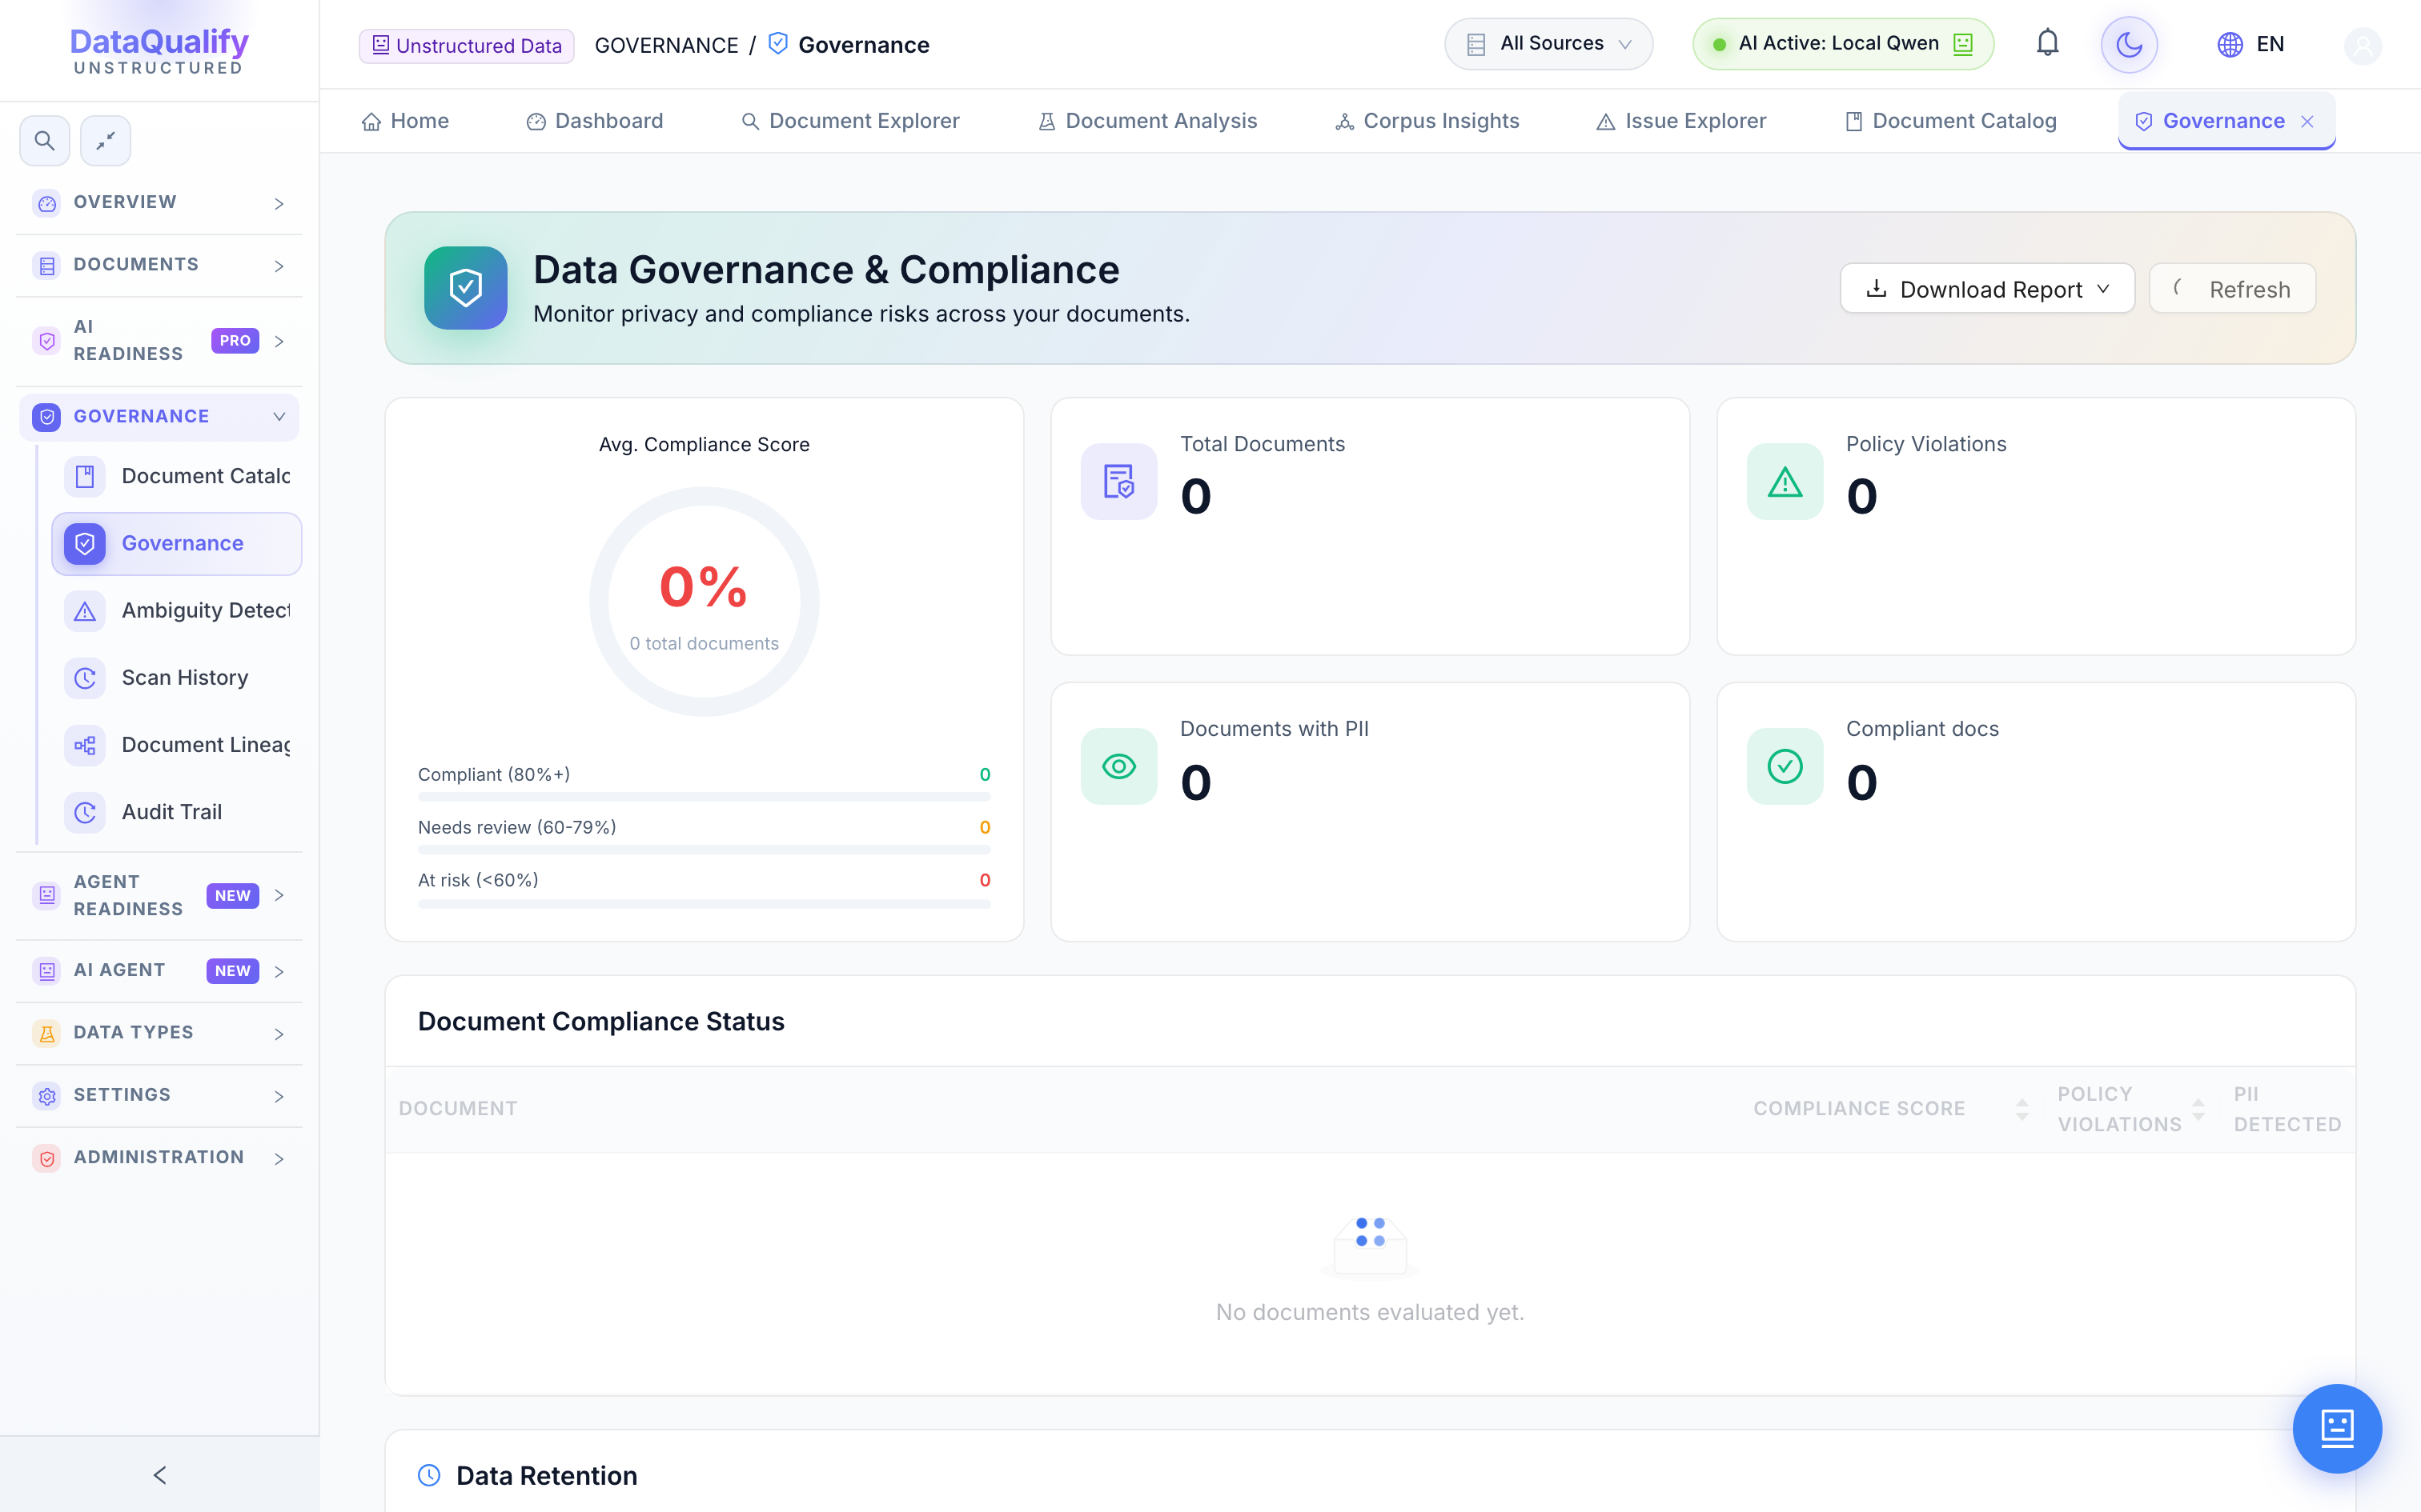
Task: Click the Documents with PII eye icon
Action: [1118, 766]
